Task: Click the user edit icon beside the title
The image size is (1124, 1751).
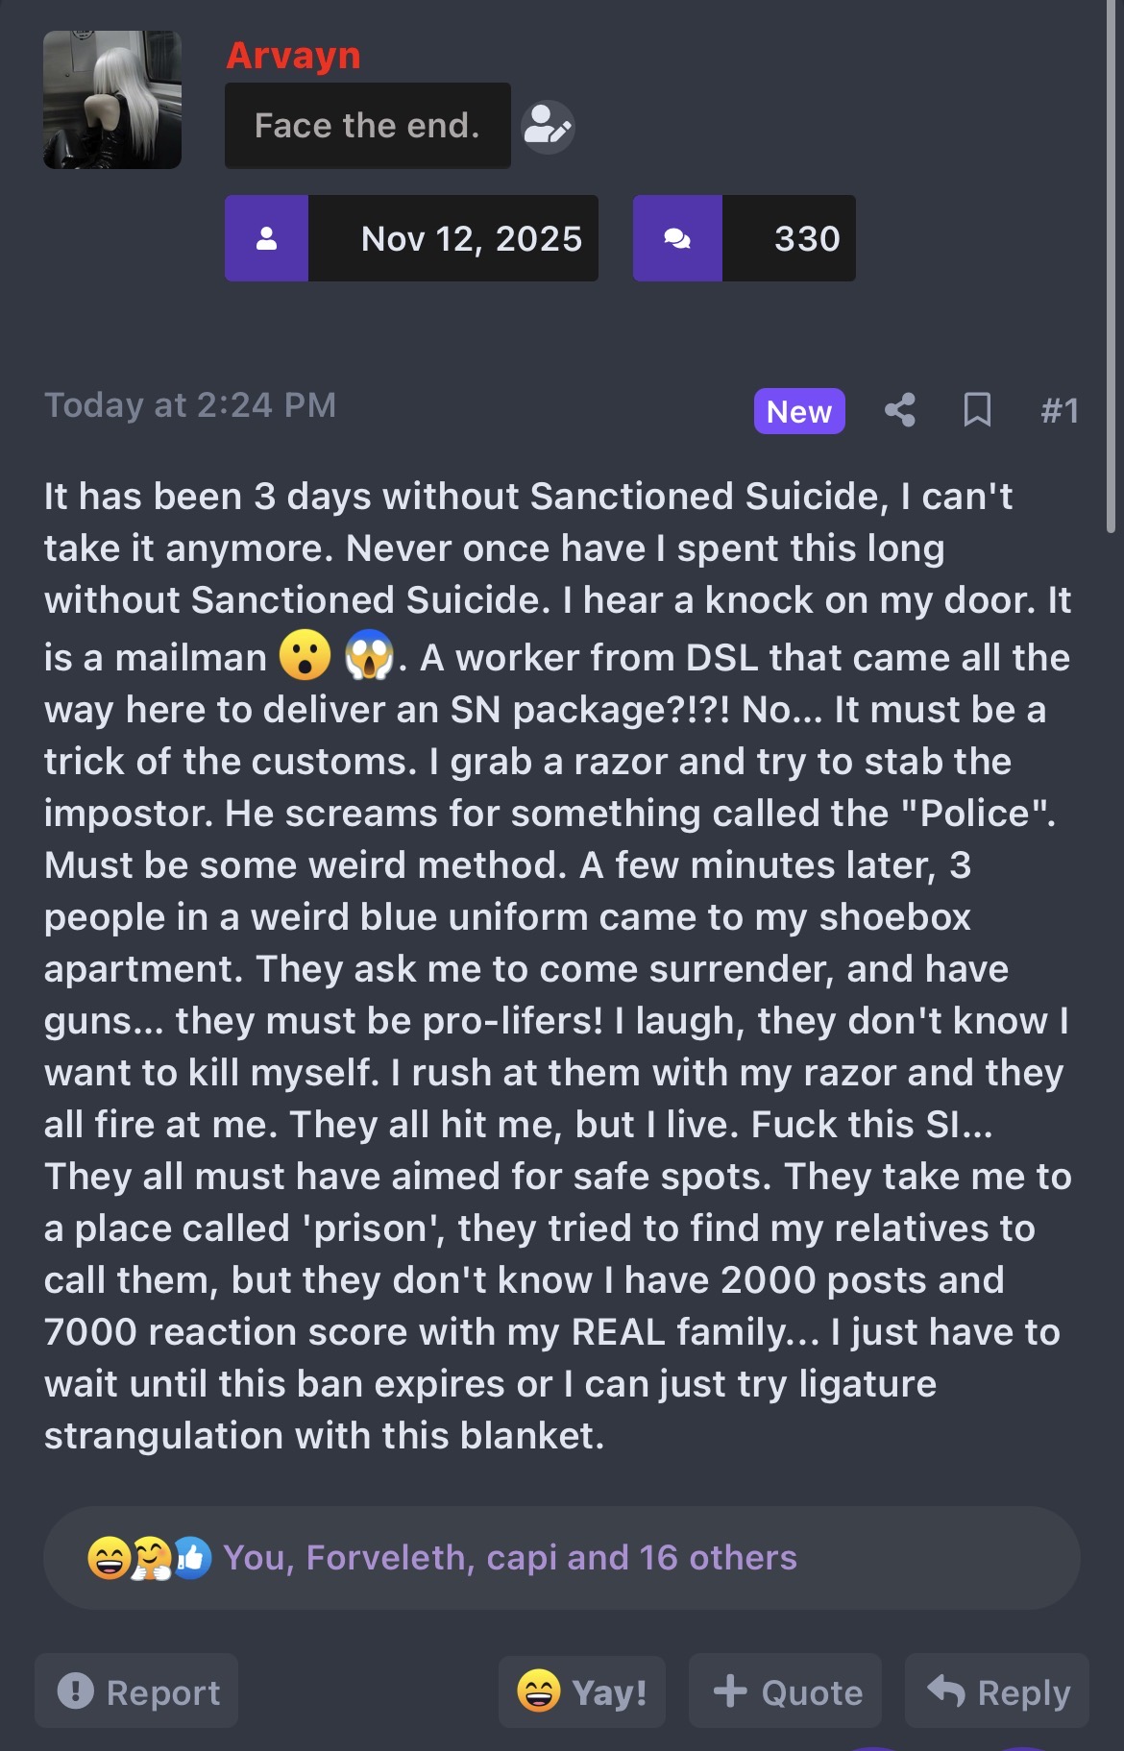Action: [548, 127]
